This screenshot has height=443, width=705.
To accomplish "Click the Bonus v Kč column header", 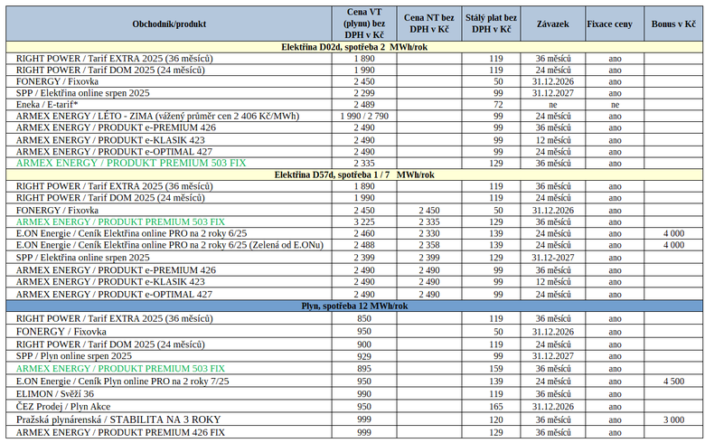I will [673, 23].
